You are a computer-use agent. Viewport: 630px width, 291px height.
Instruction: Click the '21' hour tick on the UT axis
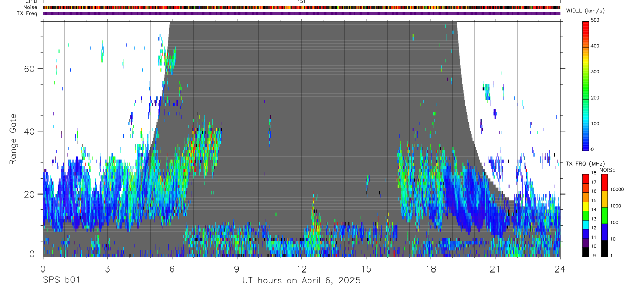(x=495, y=269)
